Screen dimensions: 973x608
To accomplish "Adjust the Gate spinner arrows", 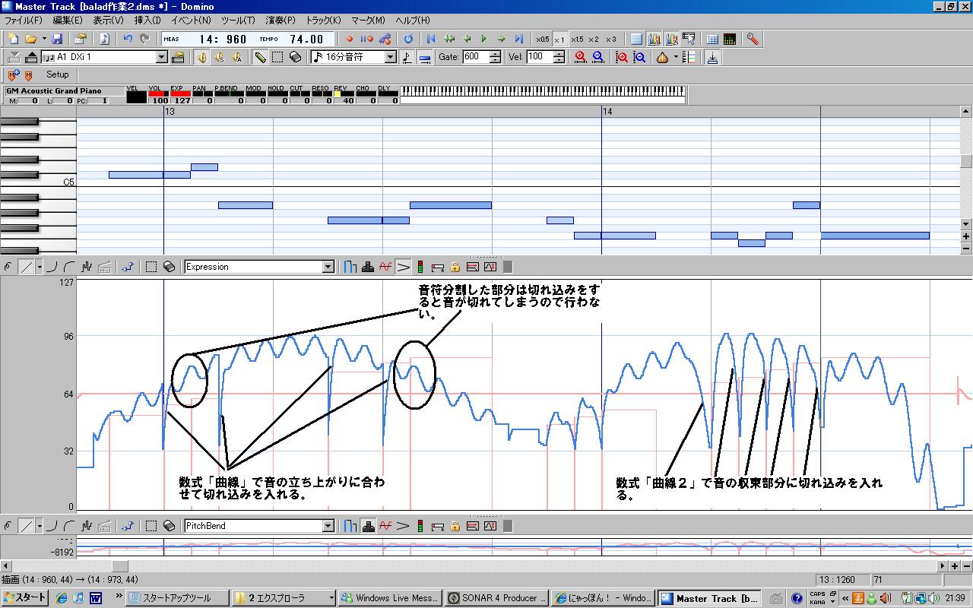I will pyautogui.click(x=495, y=57).
